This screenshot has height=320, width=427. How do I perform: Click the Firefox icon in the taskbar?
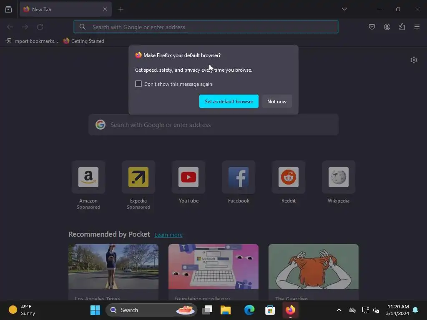click(x=290, y=310)
